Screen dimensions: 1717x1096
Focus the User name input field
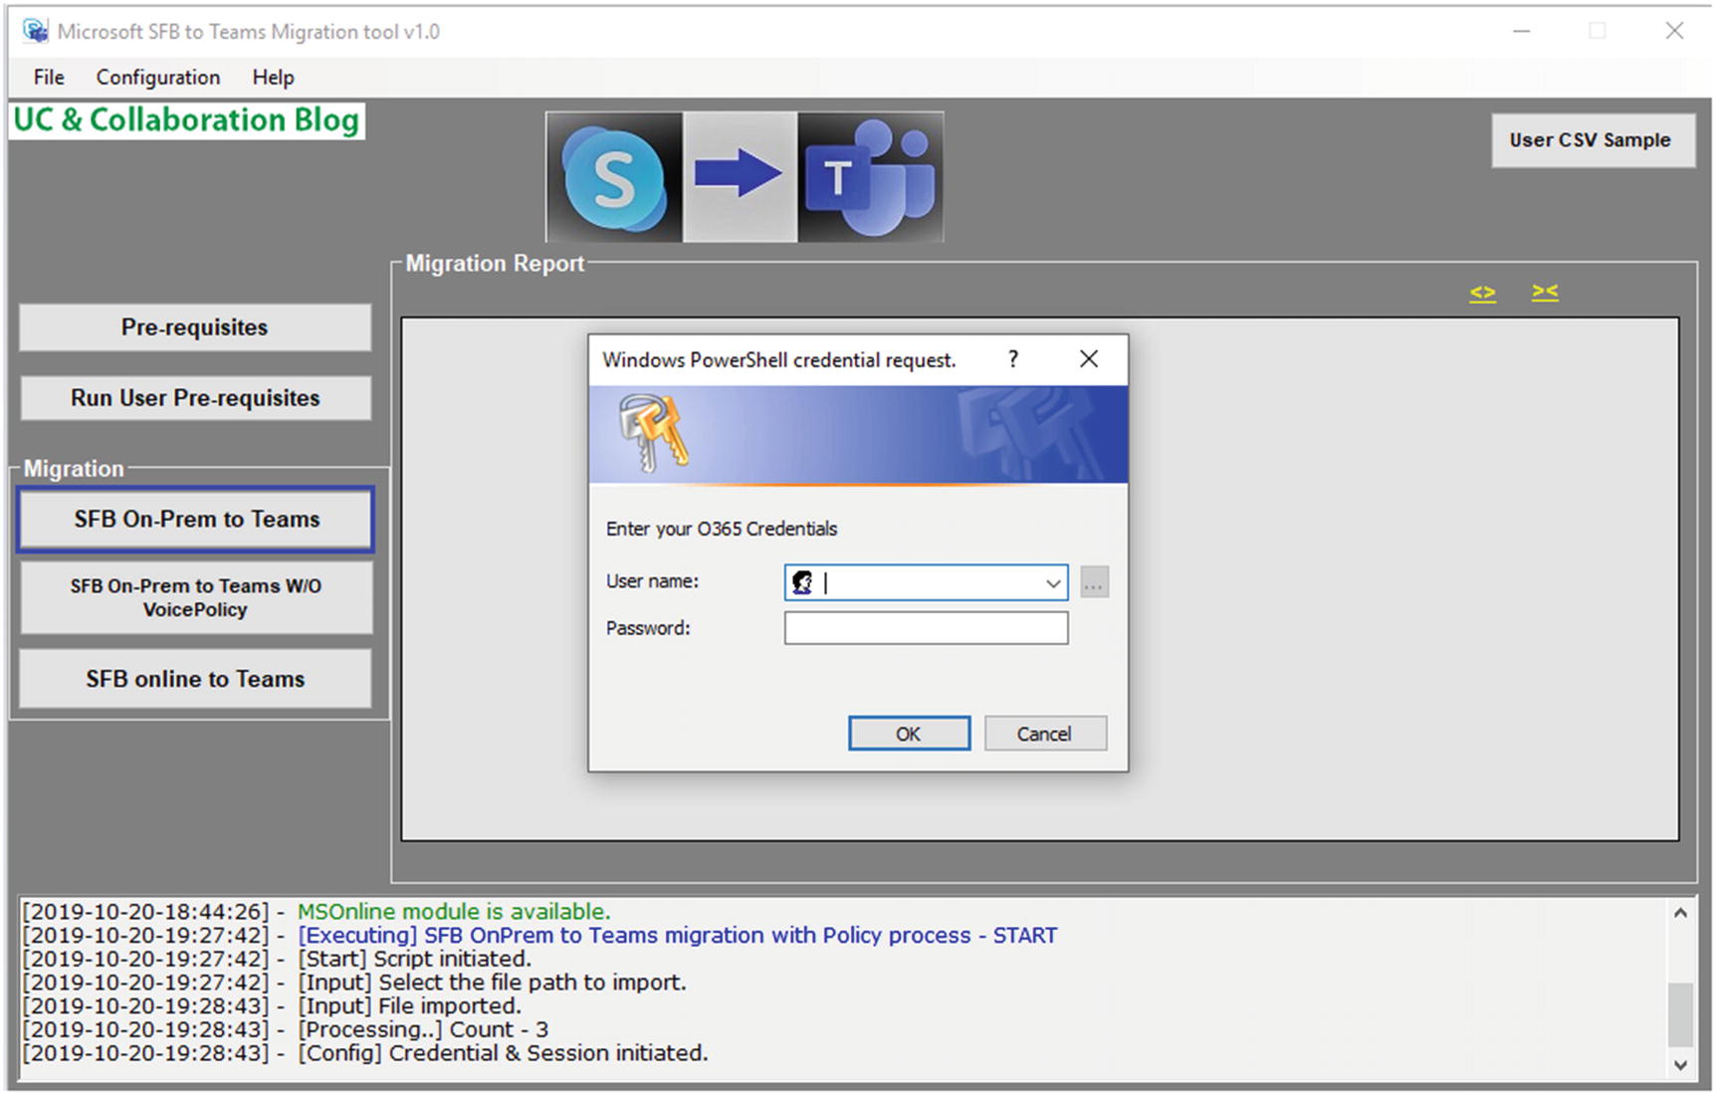tap(927, 582)
